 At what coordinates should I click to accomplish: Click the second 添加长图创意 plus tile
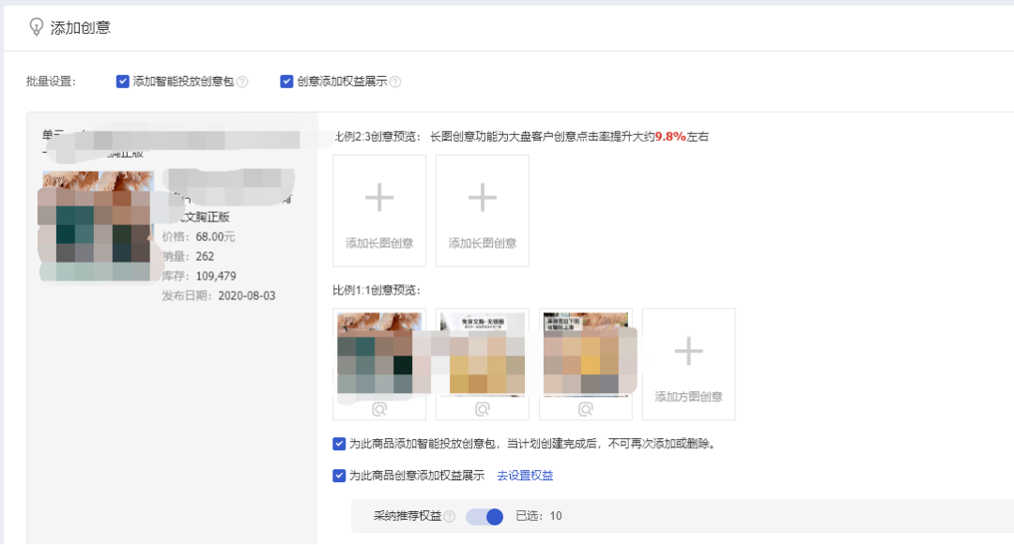tap(483, 209)
